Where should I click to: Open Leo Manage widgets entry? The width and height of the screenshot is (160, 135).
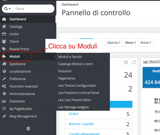click(x=73, y=107)
